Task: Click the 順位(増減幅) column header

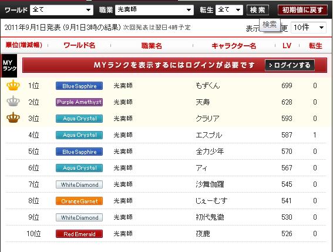Action: 23,45
